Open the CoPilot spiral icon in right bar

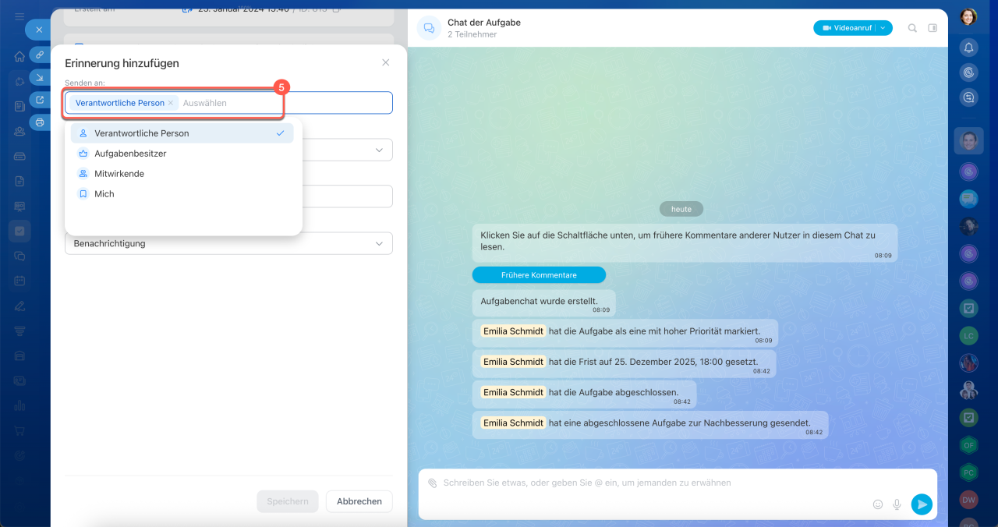click(968, 73)
